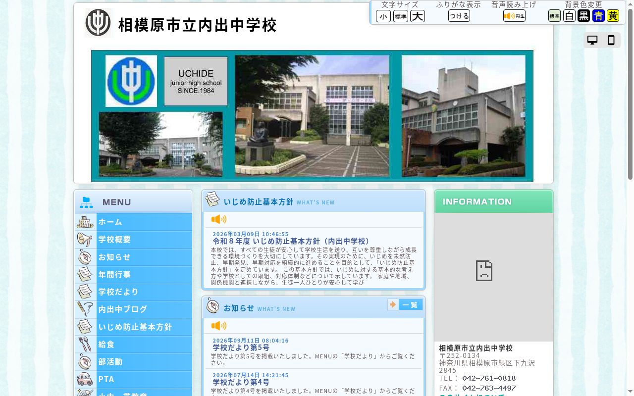
Task: Open 相模原市立内出中学校 title link
Action: (x=197, y=25)
